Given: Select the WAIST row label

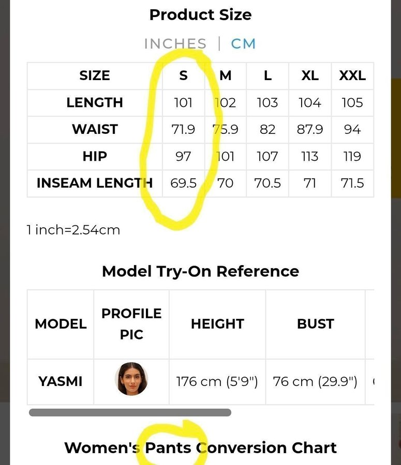Looking at the screenshot, I should 95,129.
